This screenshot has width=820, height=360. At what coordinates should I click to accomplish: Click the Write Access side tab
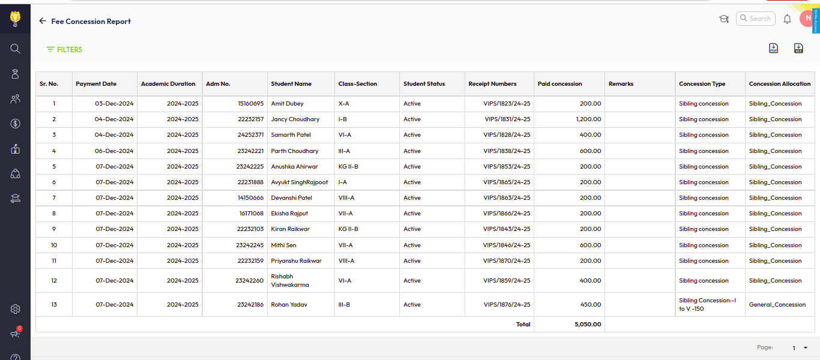click(x=816, y=18)
